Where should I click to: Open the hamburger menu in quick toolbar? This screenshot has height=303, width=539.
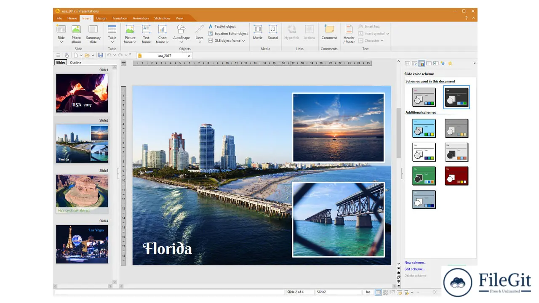pyautogui.click(x=58, y=56)
